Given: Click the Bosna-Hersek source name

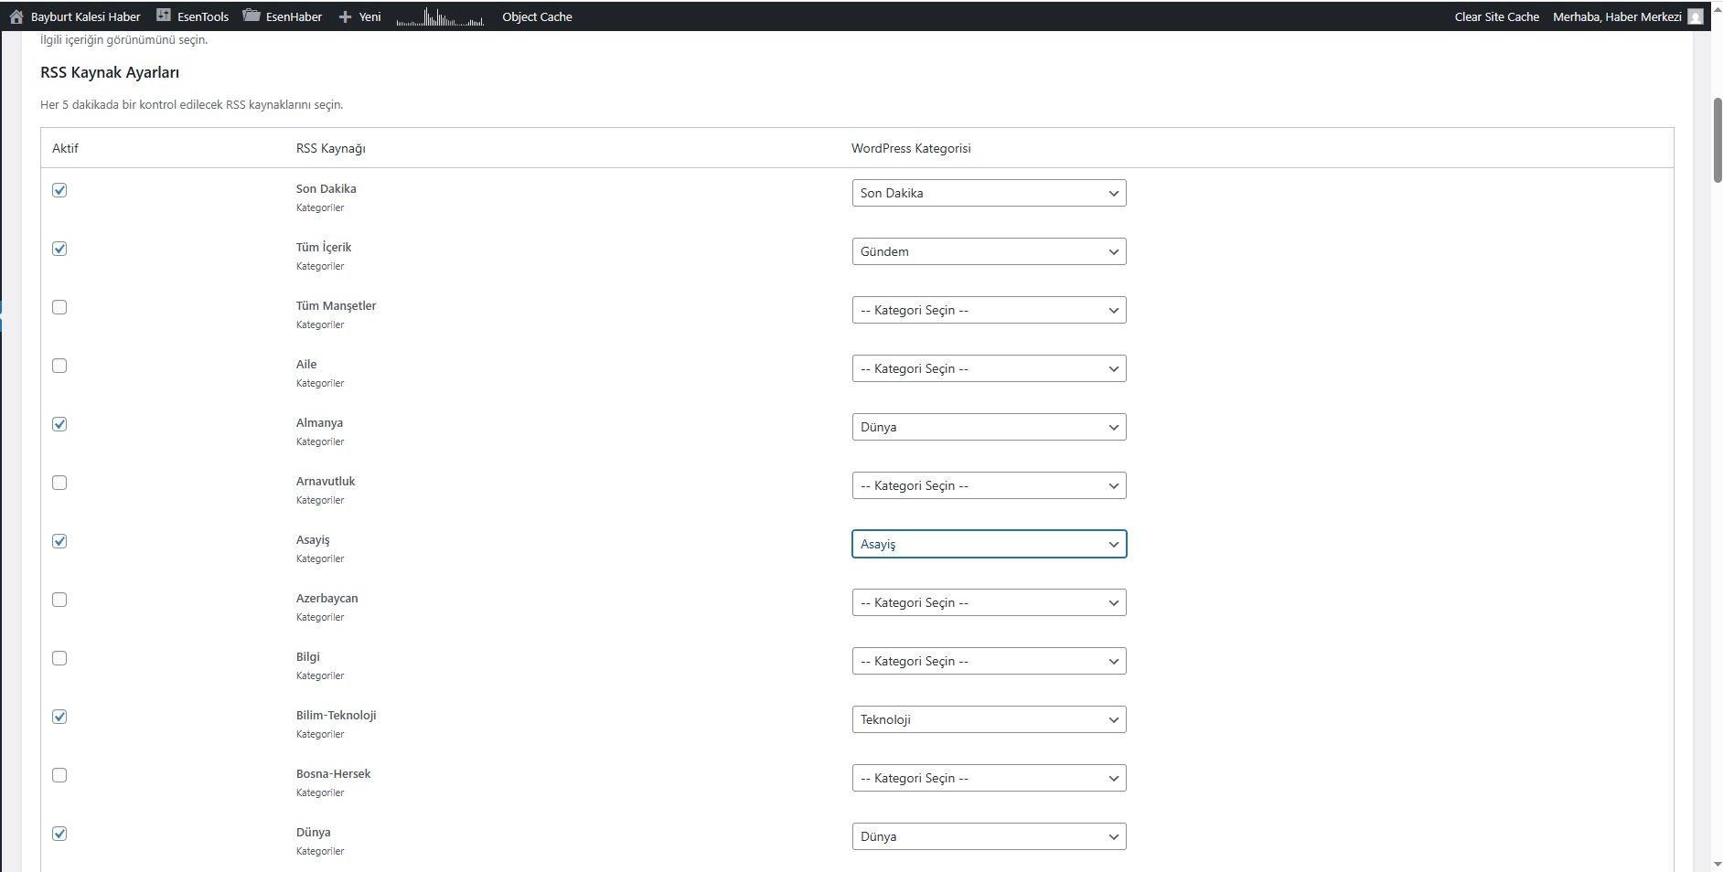Looking at the screenshot, I should pyautogui.click(x=333, y=773).
